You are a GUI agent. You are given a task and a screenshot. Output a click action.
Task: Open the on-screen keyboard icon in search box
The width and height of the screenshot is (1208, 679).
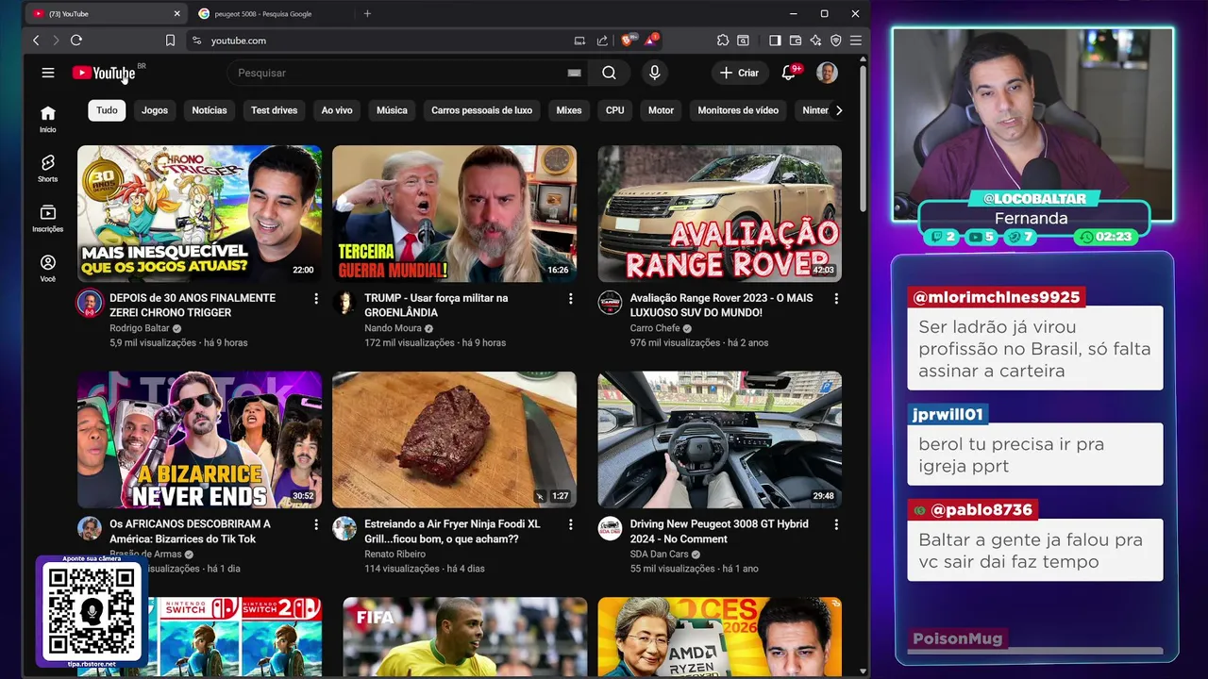pos(574,73)
